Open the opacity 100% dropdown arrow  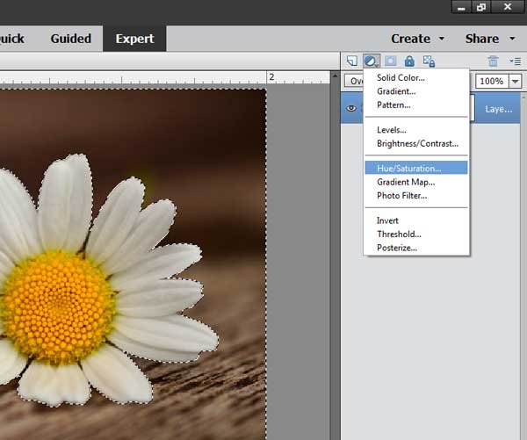click(515, 82)
